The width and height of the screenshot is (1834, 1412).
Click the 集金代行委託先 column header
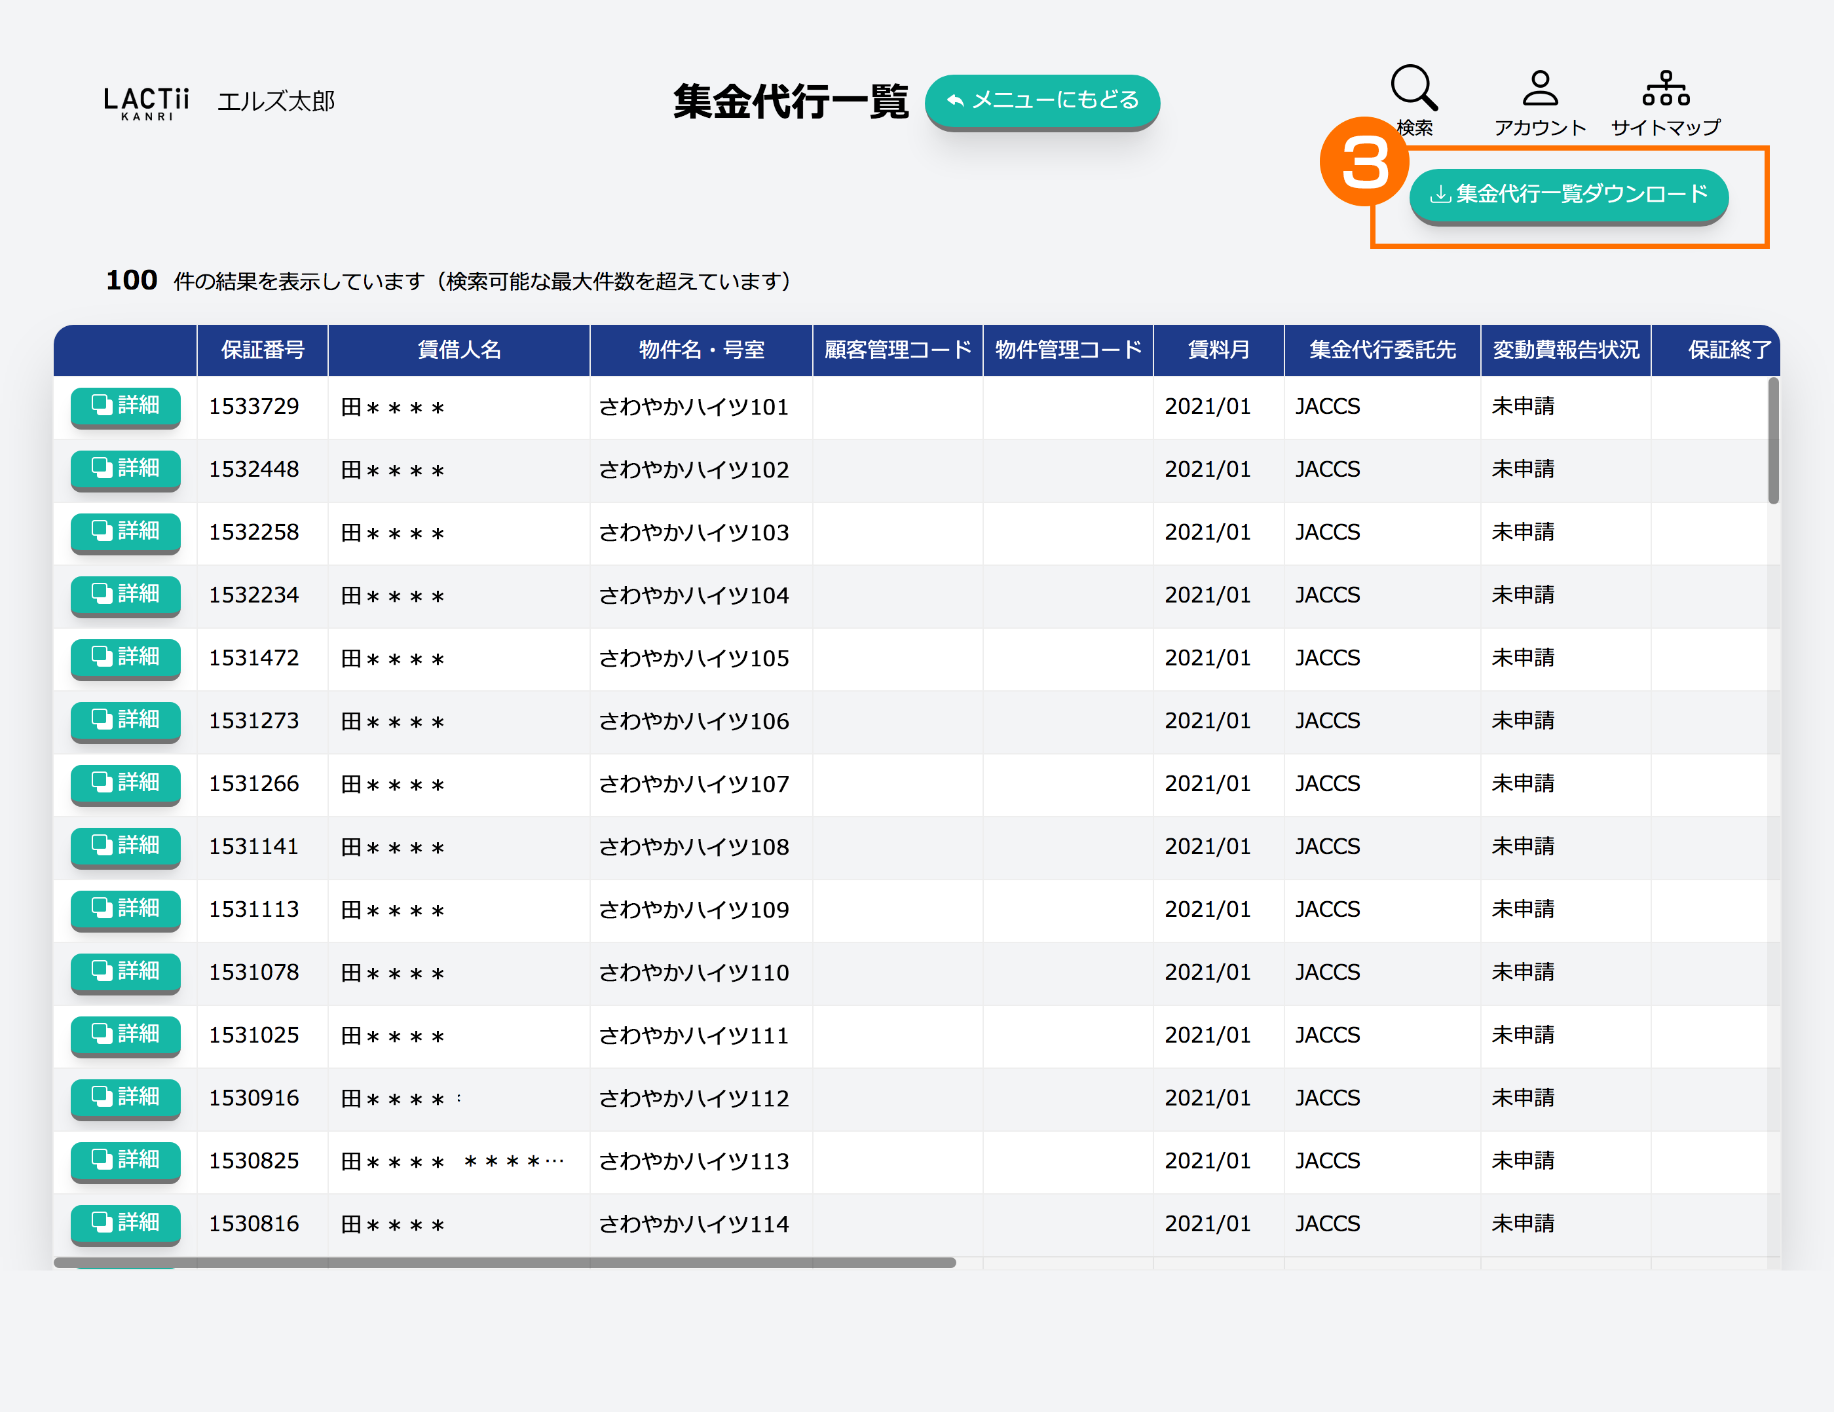[1381, 350]
